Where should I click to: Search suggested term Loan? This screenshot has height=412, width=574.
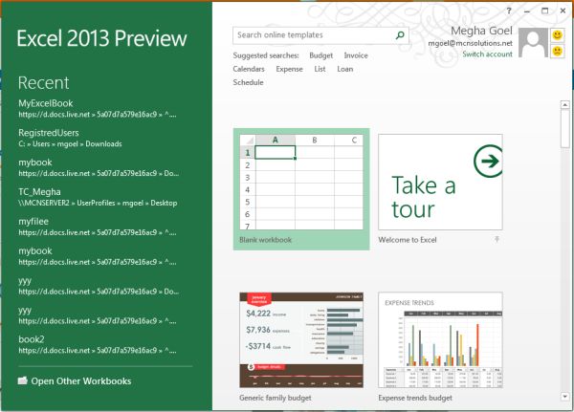pyautogui.click(x=345, y=69)
